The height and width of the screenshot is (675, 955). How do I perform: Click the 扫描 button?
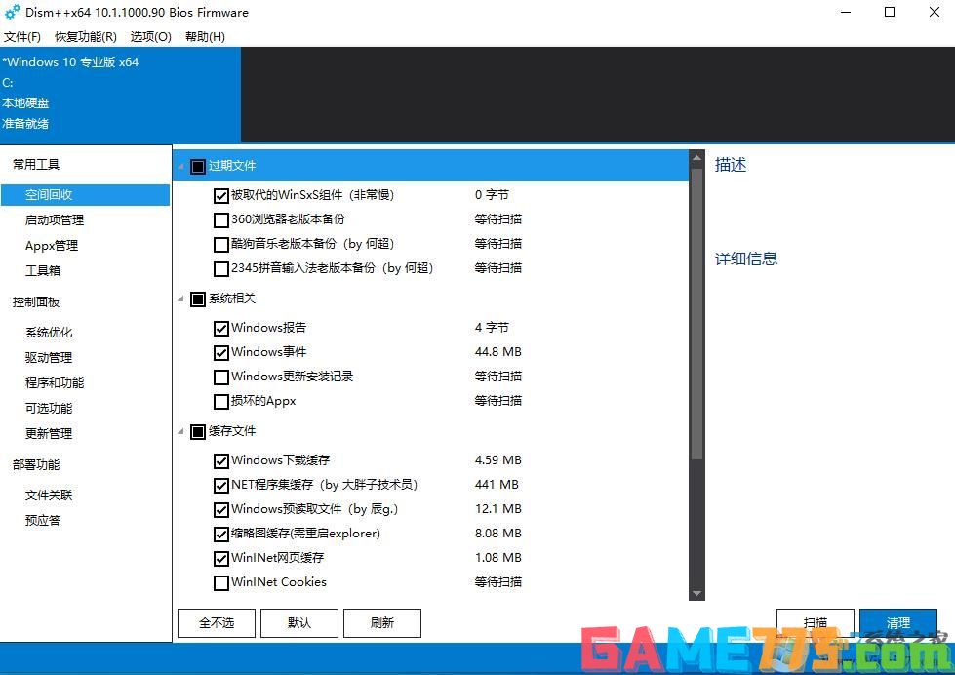pyautogui.click(x=815, y=623)
